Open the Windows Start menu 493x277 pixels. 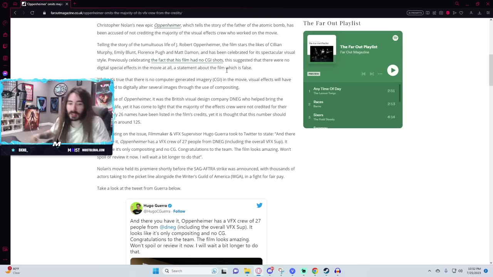(x=156, y=271)
